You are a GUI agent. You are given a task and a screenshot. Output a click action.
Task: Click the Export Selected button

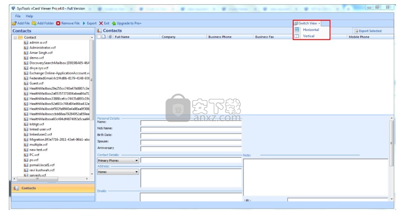(x=368, y=31)
